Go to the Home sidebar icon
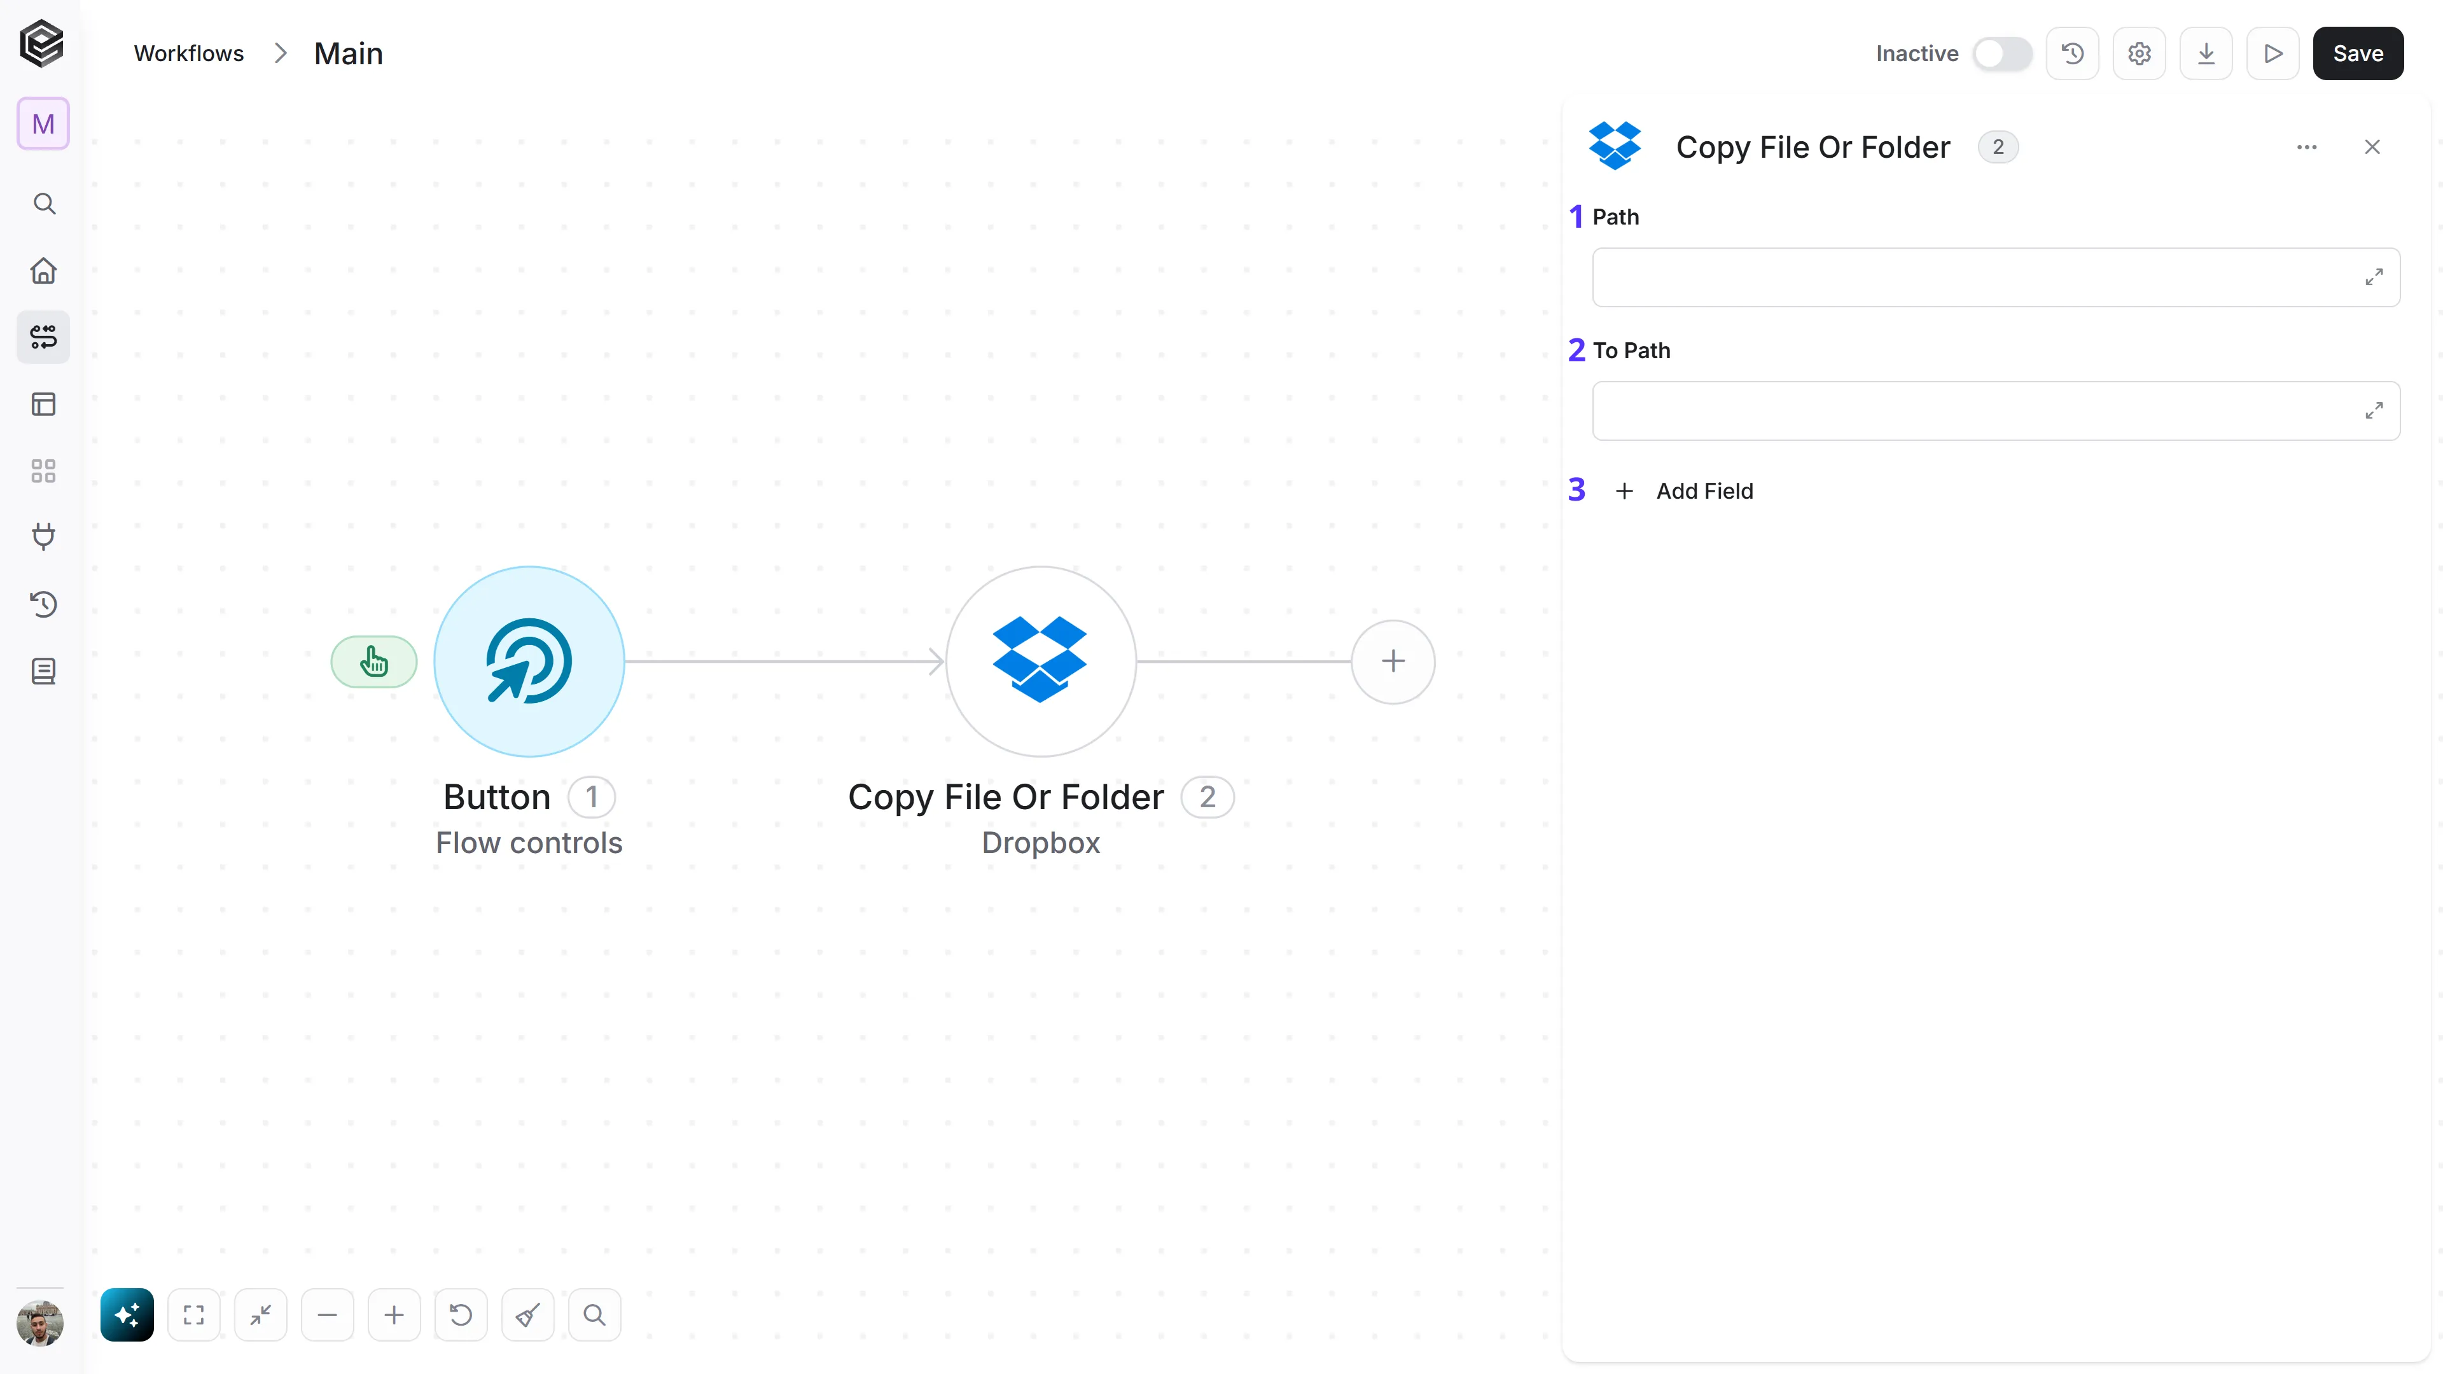 (x=44, y=271)
